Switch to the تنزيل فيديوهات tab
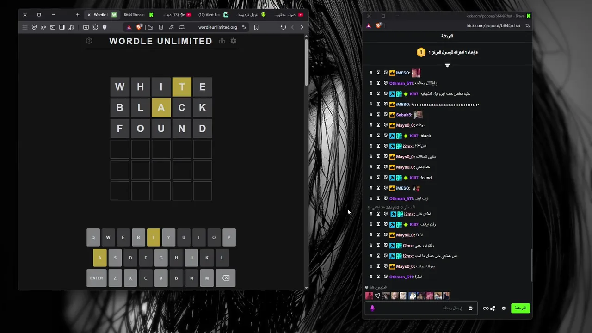Image resolution: width=592 pixels, height=333 pixels. [250, 15]
